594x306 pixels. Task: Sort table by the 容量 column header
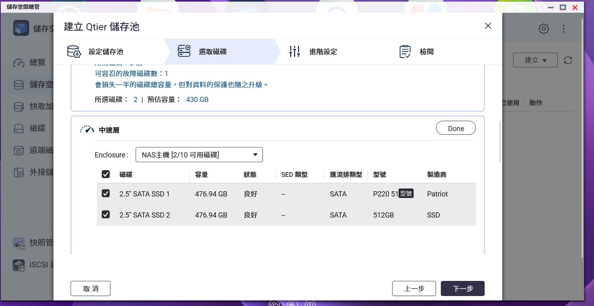click(201, 175)
